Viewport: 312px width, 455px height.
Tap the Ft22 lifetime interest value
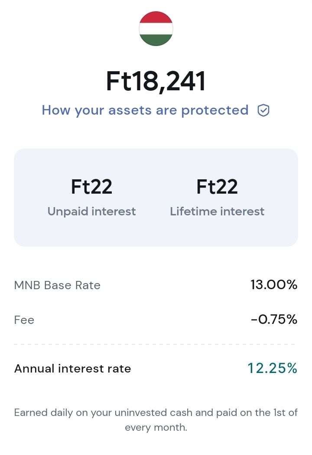[217, 187]
